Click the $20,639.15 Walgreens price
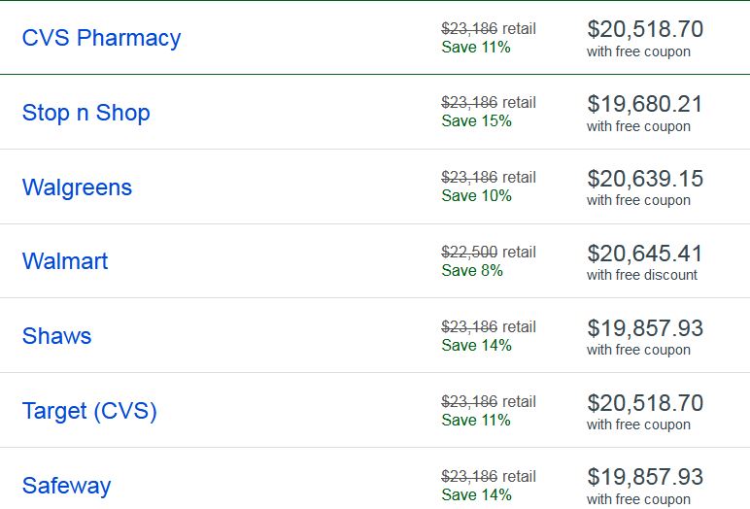750x509 pixels. tap(645, 179)
